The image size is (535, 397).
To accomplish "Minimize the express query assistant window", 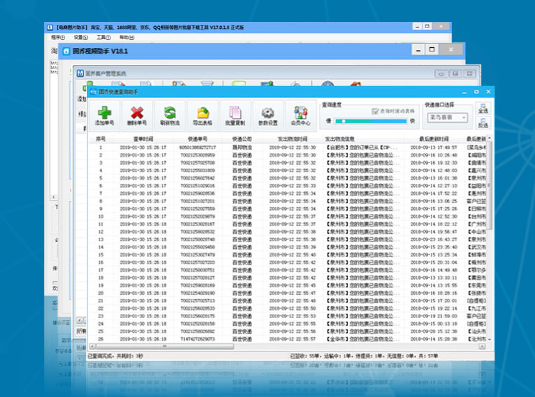I will 464,92.
